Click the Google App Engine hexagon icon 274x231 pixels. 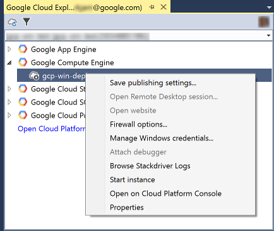(x=23, y=49)
